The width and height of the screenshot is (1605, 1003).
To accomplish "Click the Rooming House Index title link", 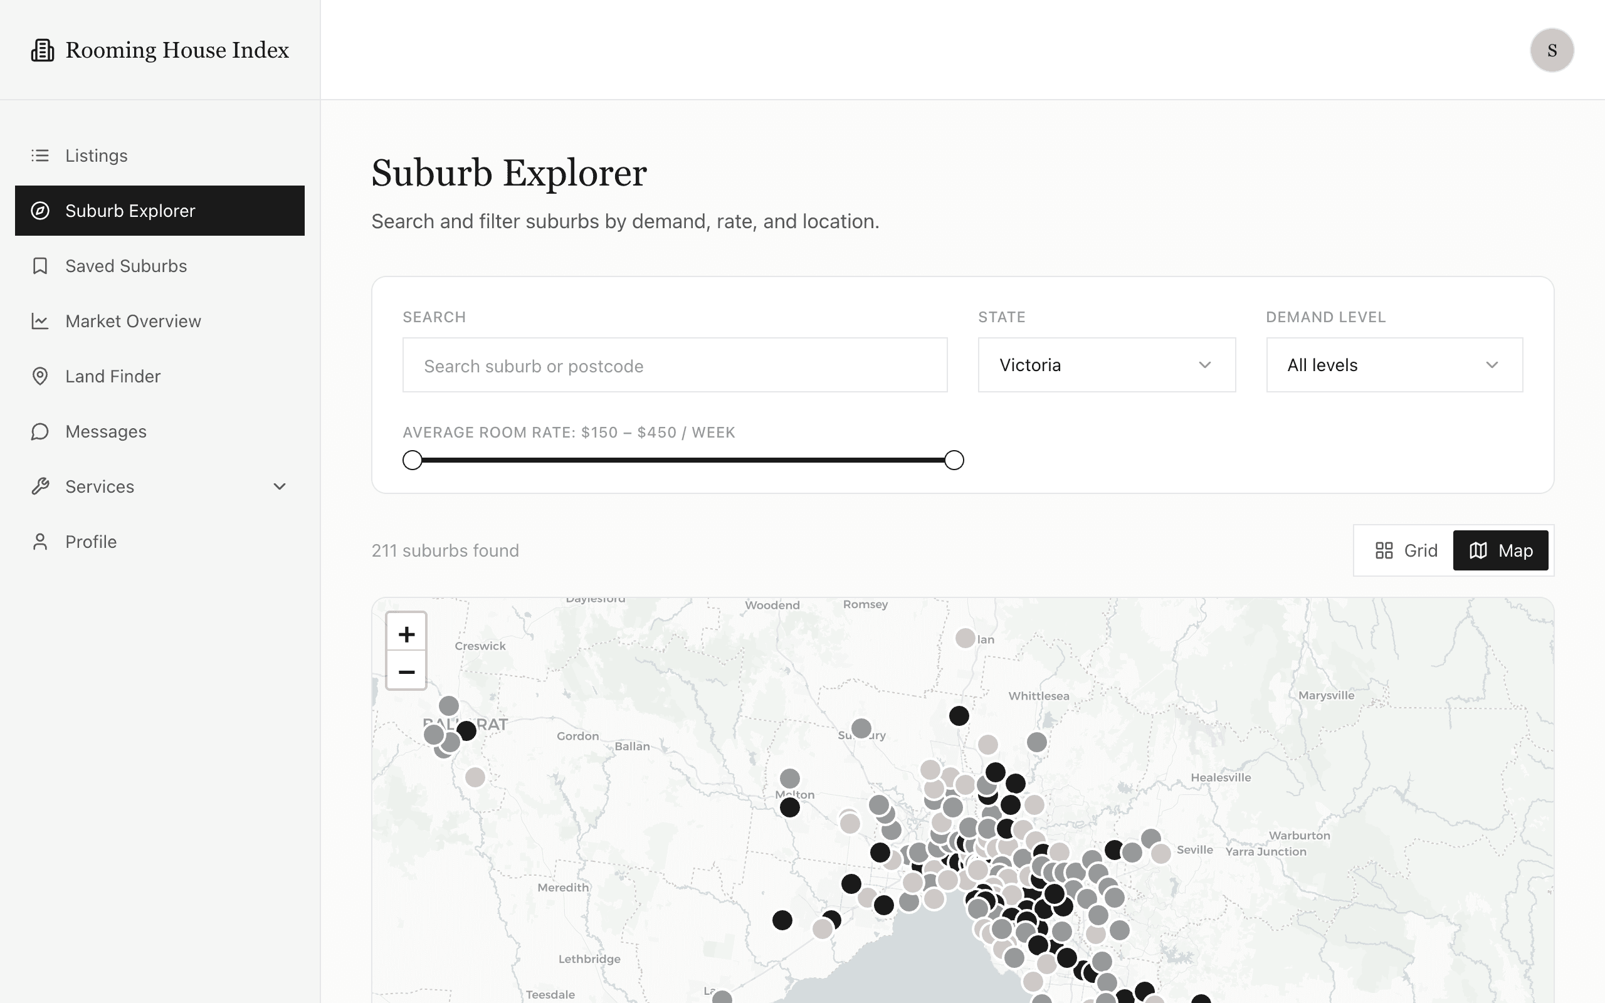I will [177, 50].
